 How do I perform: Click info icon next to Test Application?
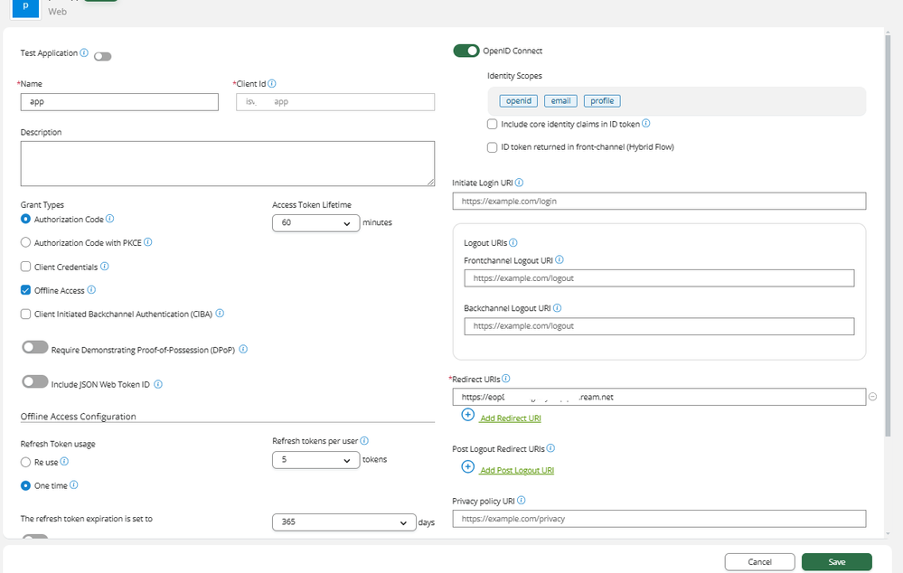(84, 52)
